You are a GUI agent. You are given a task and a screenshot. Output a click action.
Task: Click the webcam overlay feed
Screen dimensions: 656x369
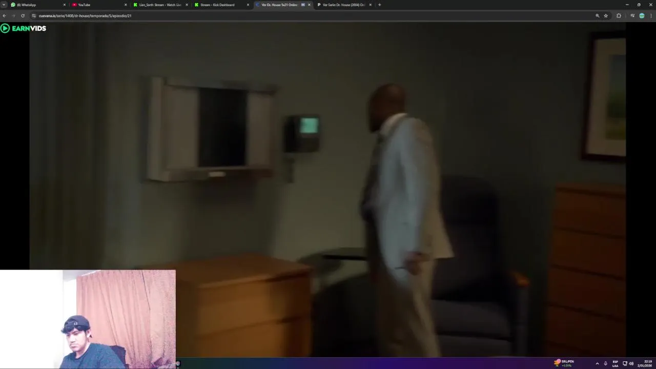pos(88,319)
